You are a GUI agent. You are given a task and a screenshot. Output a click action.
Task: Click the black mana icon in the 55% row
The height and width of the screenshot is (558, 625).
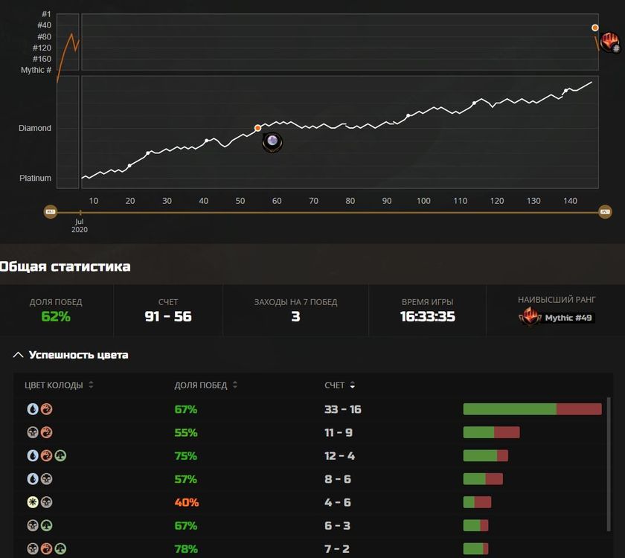33,432
